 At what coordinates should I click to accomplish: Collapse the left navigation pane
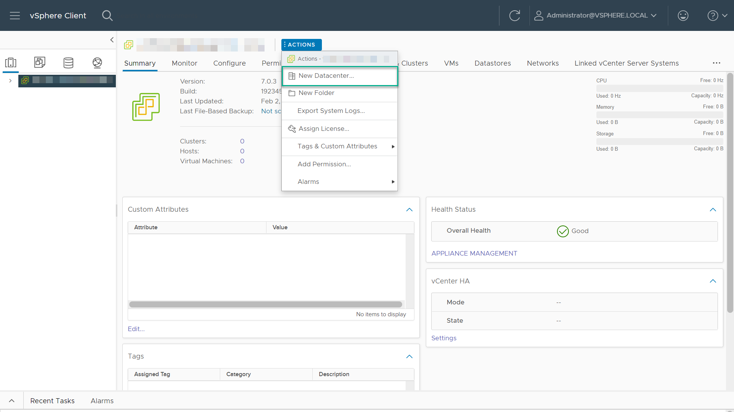click(112, 40)
